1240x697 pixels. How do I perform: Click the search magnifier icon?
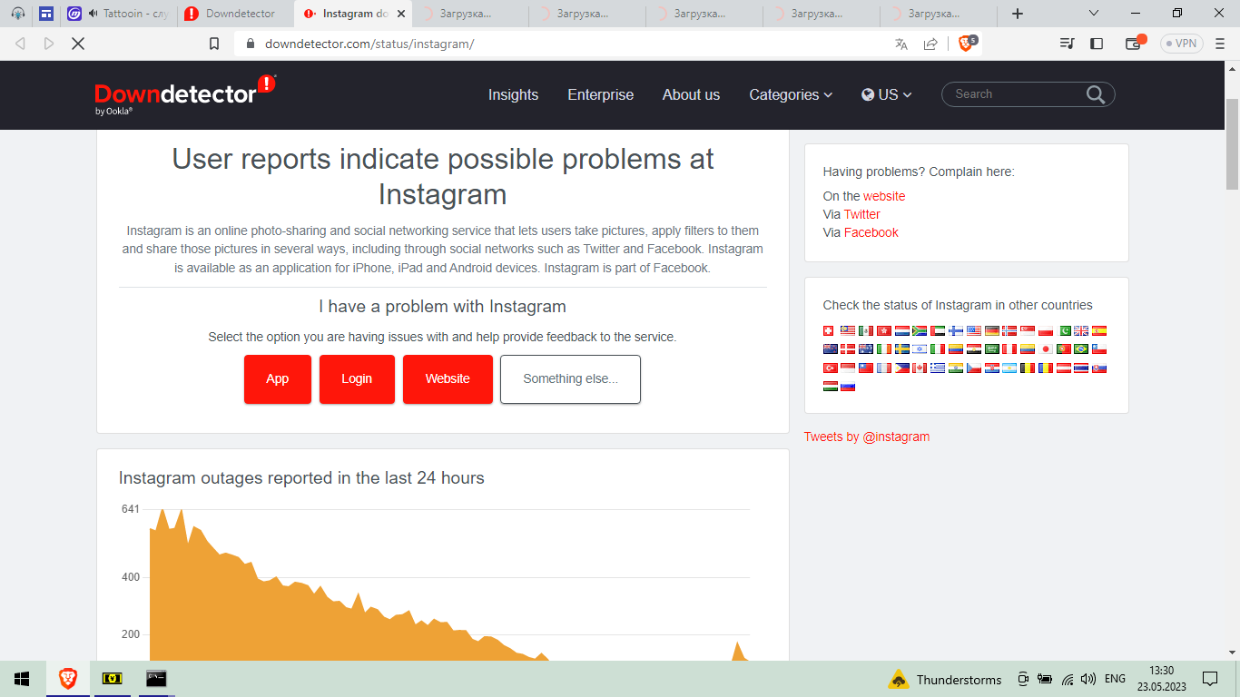pyautogui.click(x=1096, y=94)
